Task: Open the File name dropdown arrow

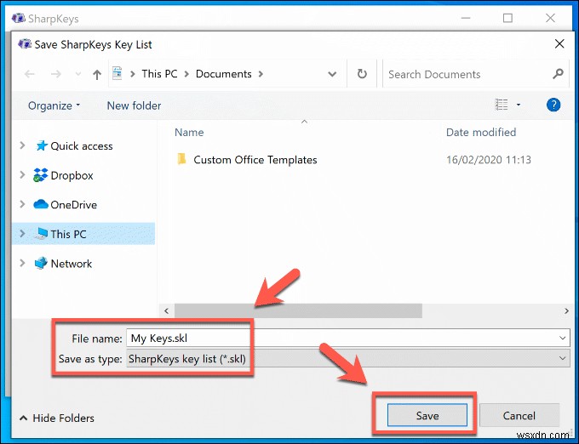Action: tap(562, 339)
